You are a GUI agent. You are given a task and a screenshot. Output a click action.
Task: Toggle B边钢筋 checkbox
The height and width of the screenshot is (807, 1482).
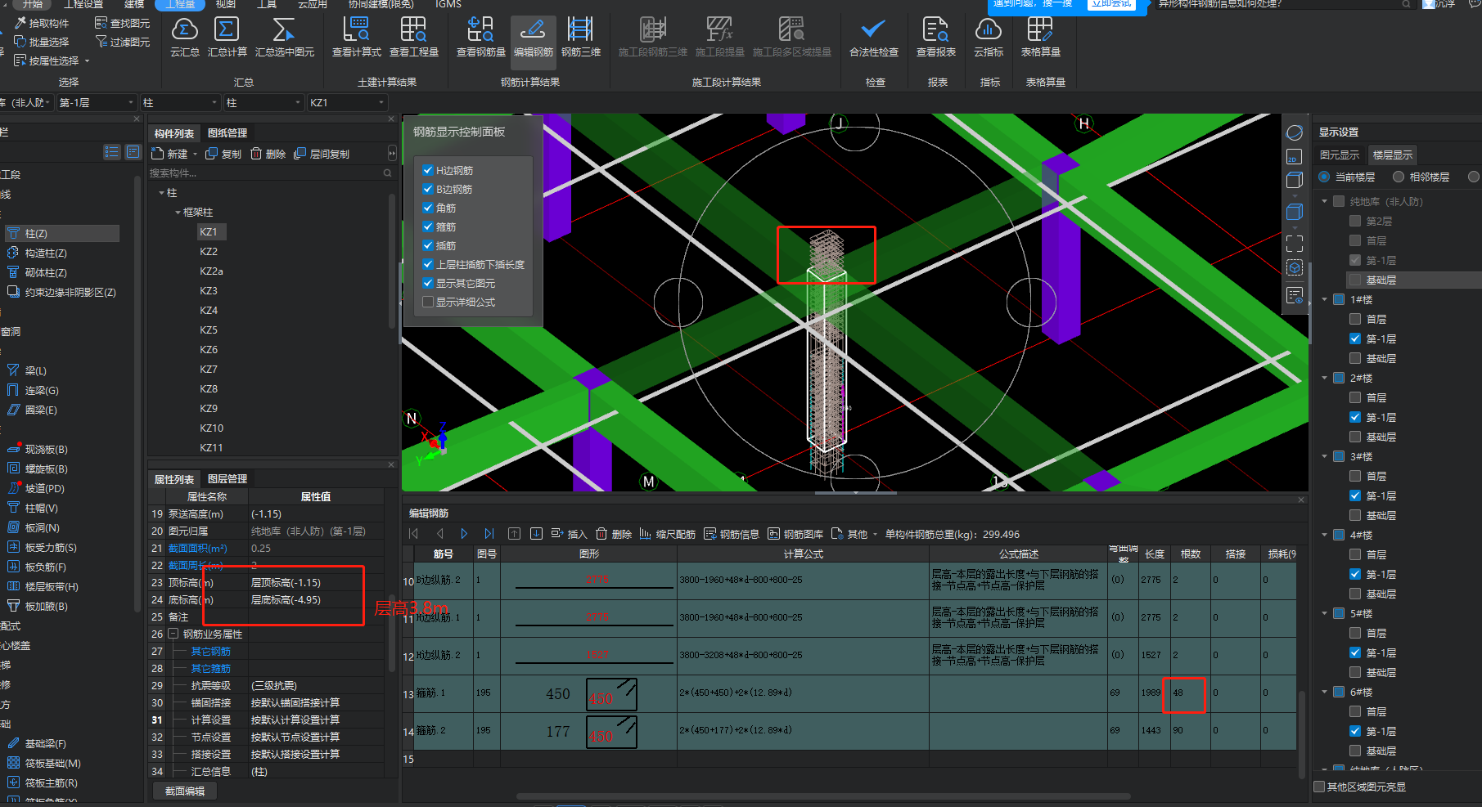(428, 189)
